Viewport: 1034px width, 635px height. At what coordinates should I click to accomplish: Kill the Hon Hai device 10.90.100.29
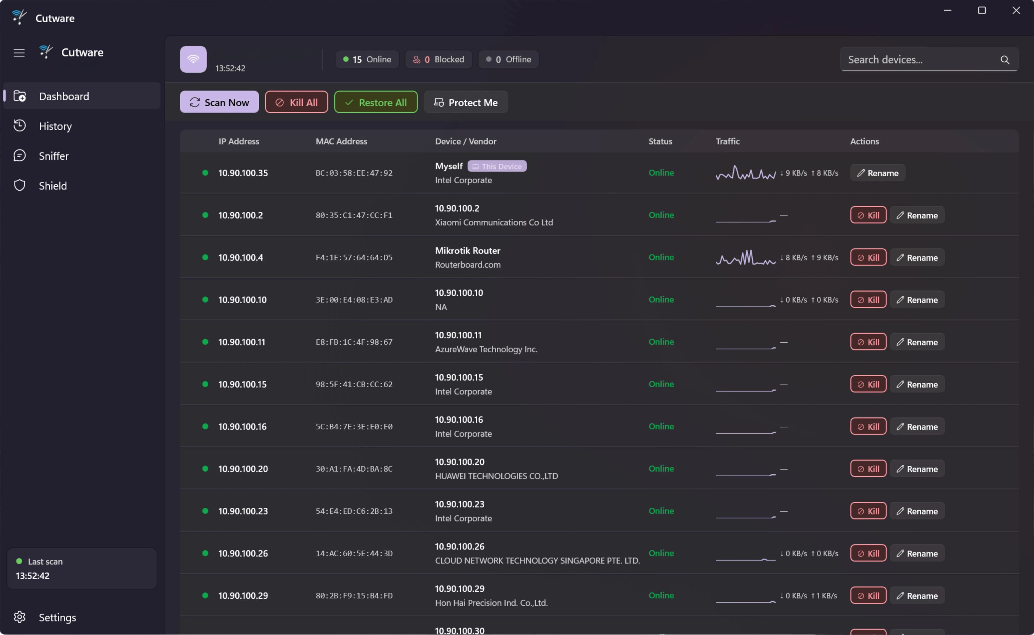coord(868,595)
